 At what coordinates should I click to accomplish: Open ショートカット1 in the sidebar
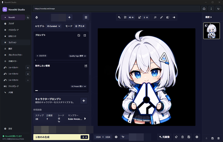(13, 68)
